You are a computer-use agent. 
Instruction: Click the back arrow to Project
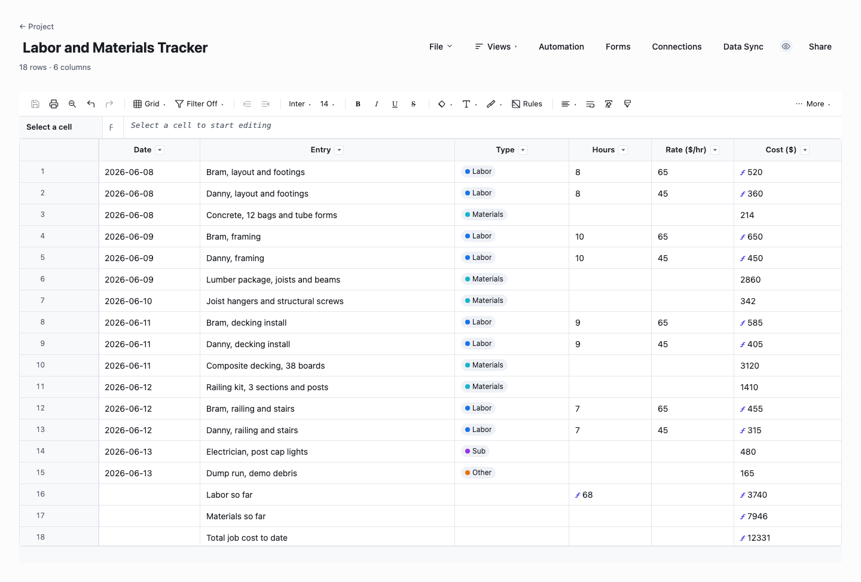point(22,26)
